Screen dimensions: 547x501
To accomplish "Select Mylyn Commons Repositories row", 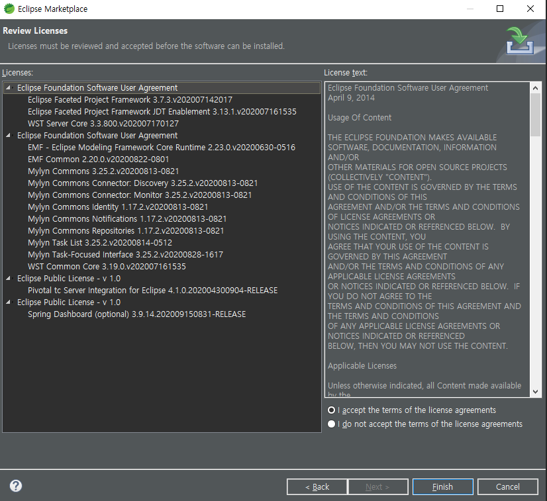I will pyautogui.click(x=126, y=230).
